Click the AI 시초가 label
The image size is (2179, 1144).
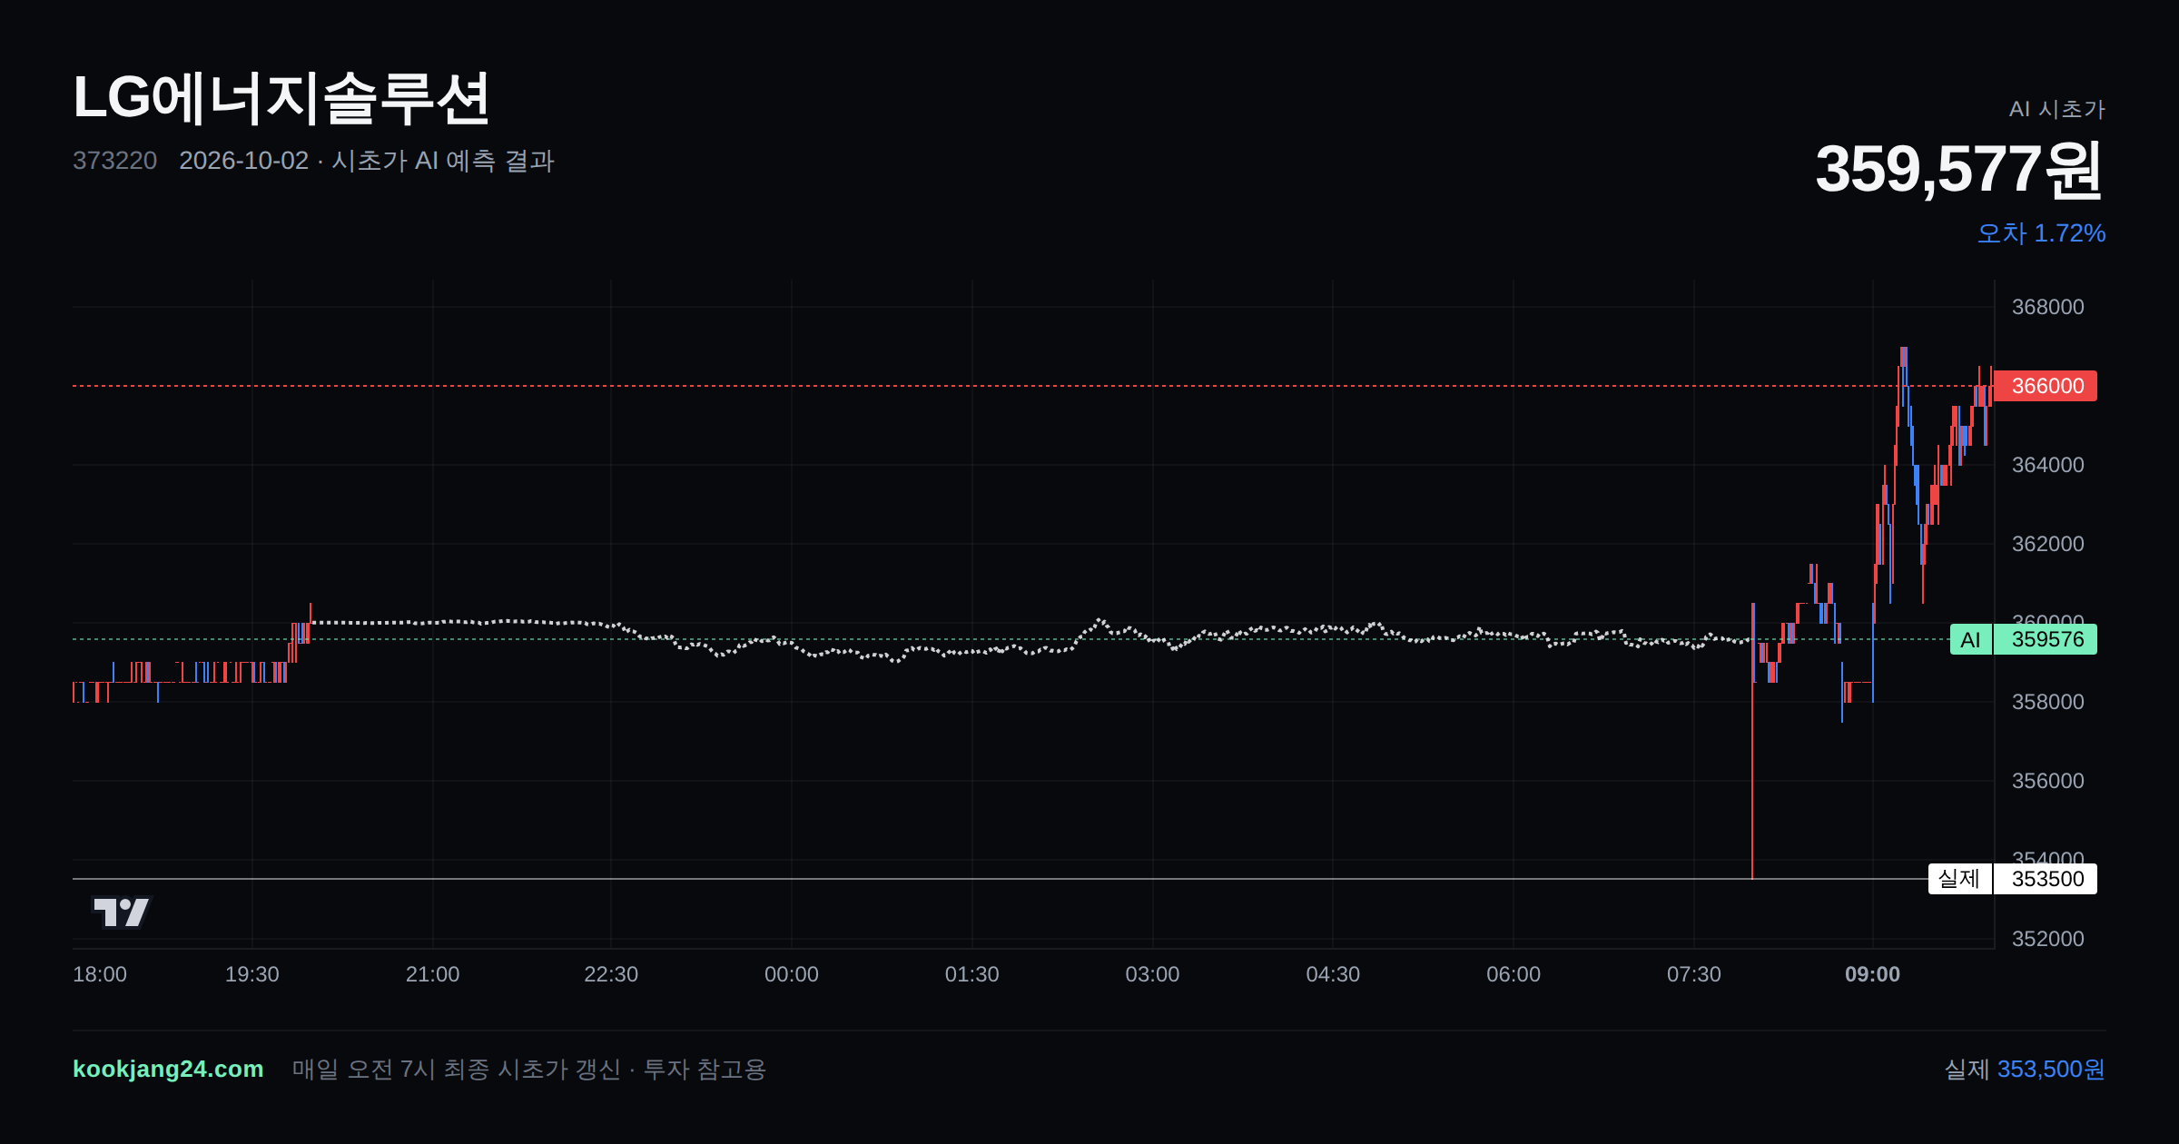[2056, 109]
